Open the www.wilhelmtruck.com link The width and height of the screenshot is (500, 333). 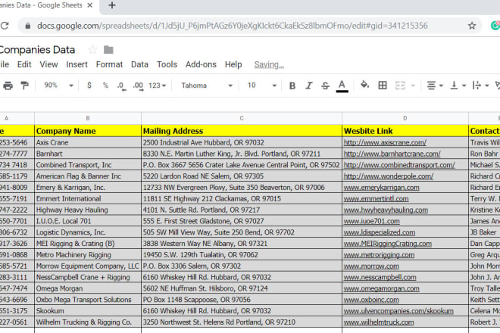(x=379, y=322)
